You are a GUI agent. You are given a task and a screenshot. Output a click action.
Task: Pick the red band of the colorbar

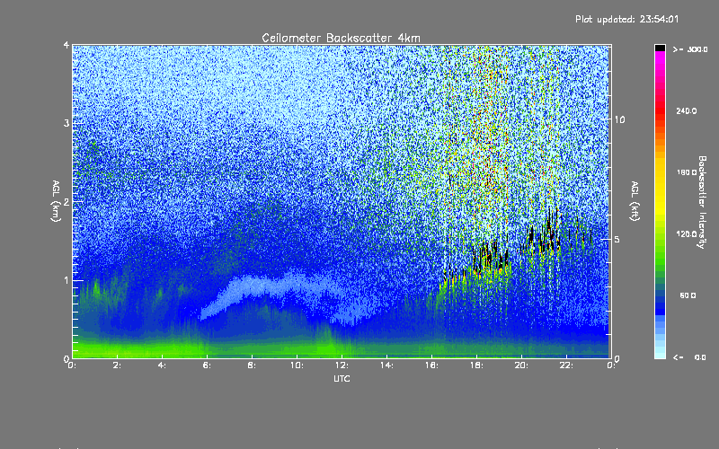coord(660,112)
